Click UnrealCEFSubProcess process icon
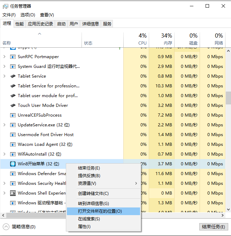 pos(13,115)
